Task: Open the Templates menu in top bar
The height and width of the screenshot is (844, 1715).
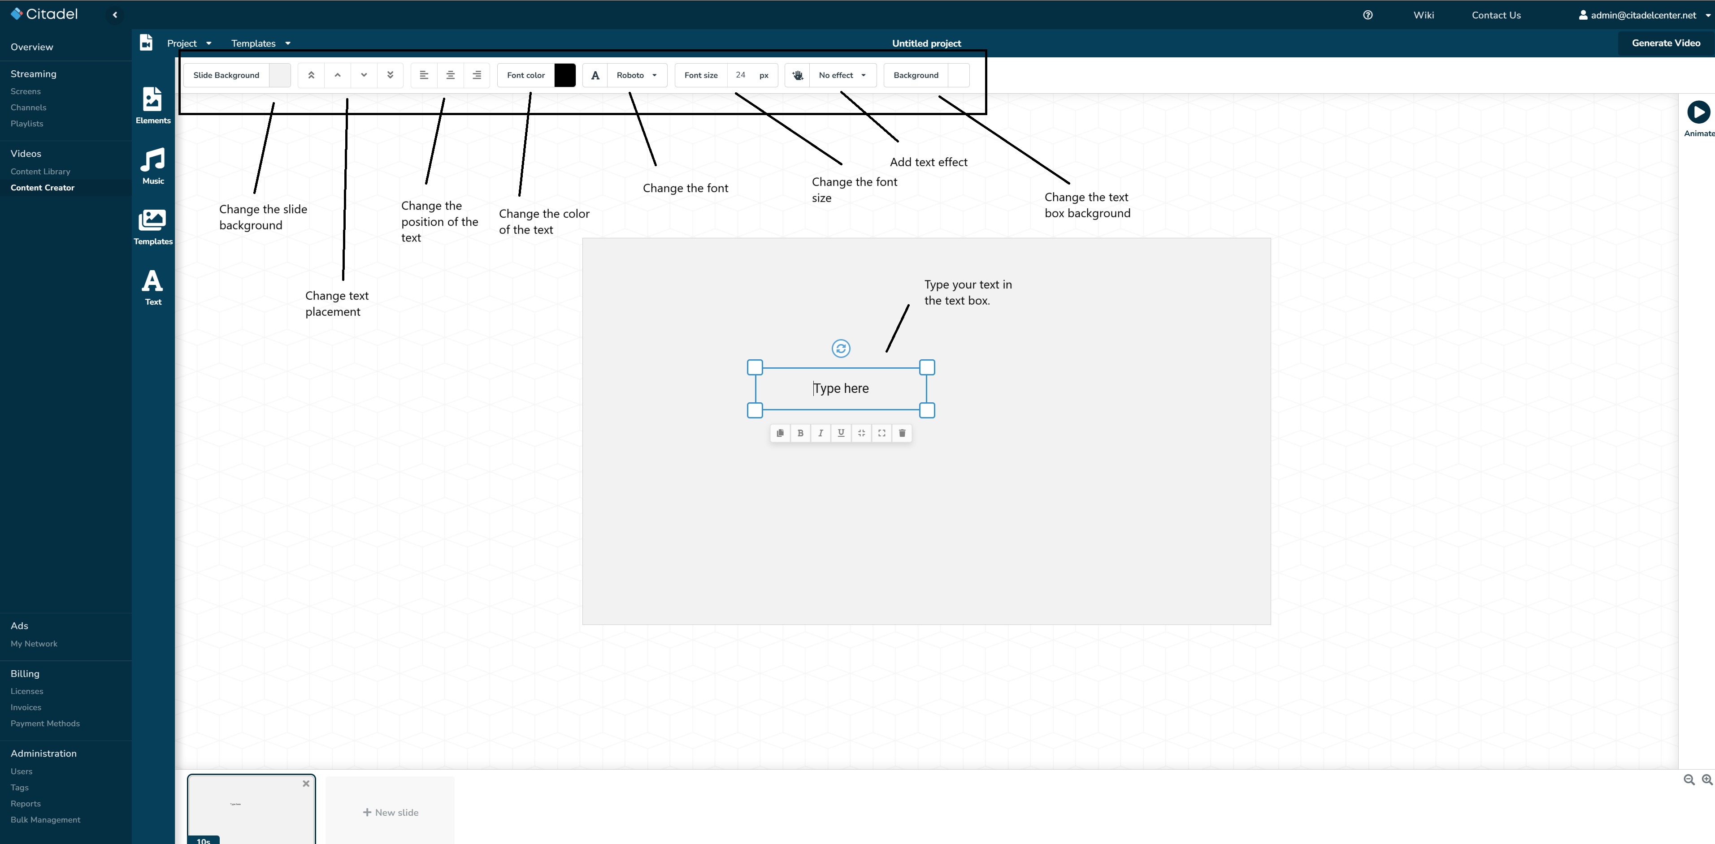Action: [261, 43]
